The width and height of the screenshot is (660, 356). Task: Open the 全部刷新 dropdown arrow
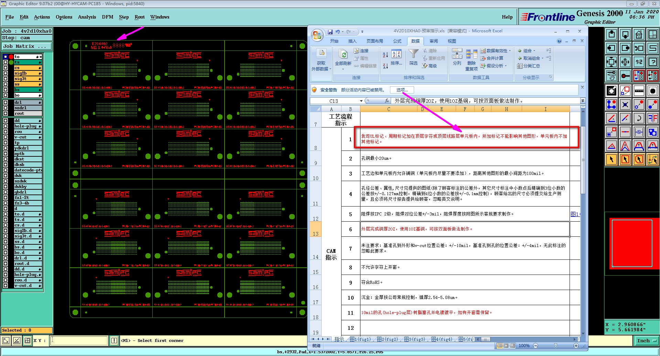(343, 69)
